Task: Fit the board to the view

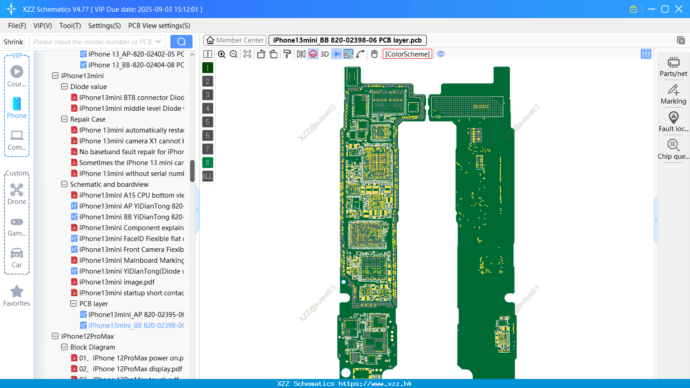Action: click(x=247, y=54)
